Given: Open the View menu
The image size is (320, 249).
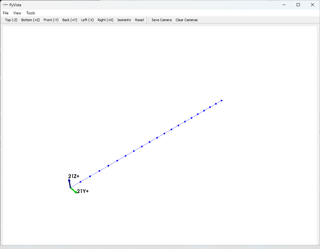Looking at the screenshot, I should [17, 13].
